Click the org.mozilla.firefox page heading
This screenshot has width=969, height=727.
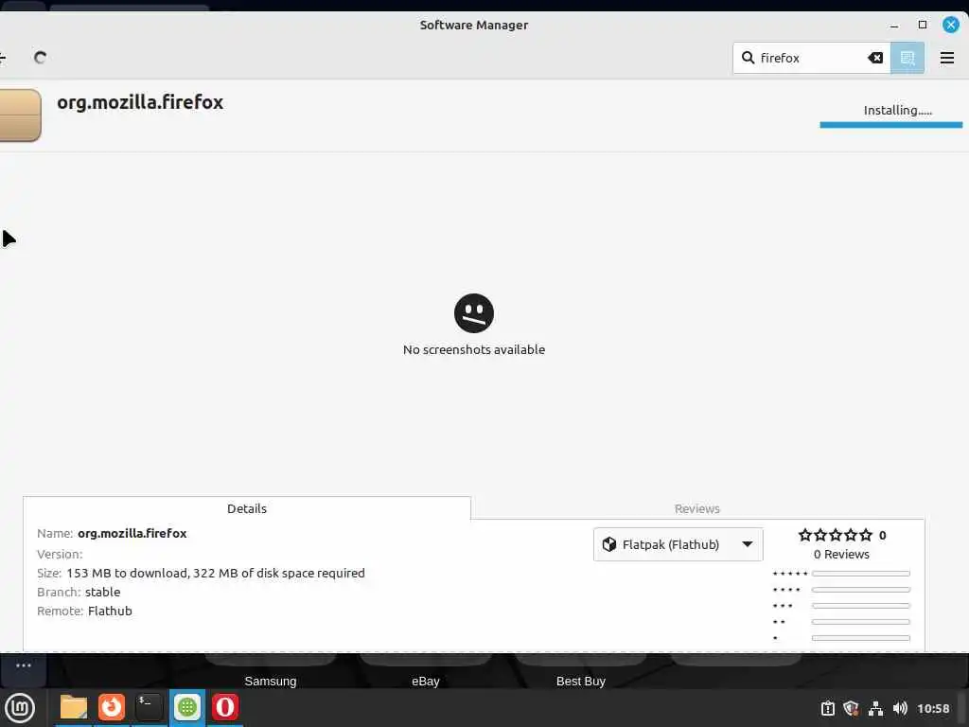tap(140, 102)
